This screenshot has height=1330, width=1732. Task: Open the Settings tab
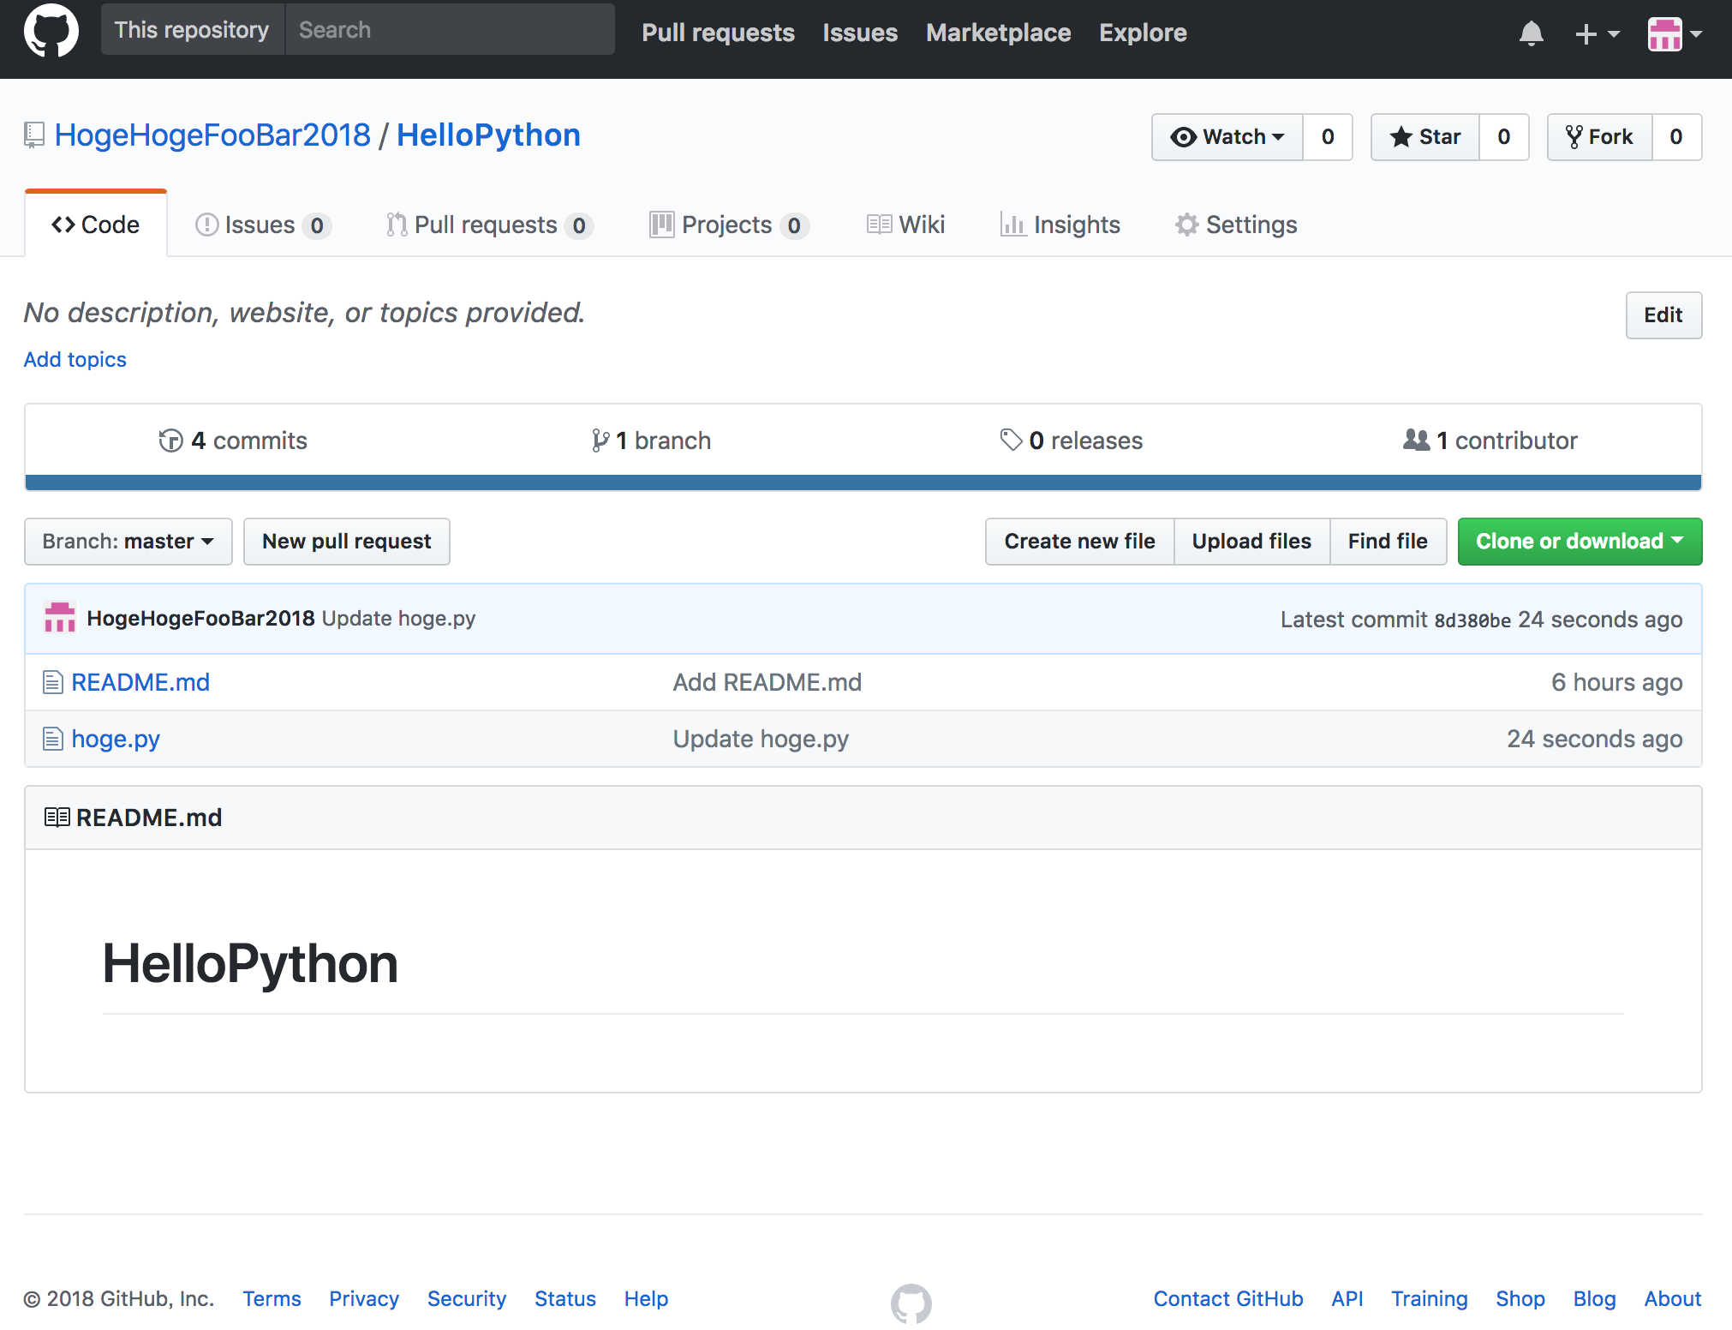coord(1235,225)
